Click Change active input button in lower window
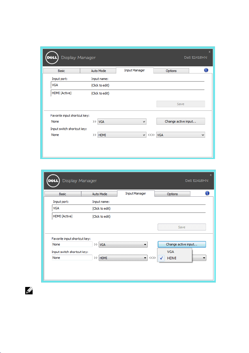 (x=182, y=244)
